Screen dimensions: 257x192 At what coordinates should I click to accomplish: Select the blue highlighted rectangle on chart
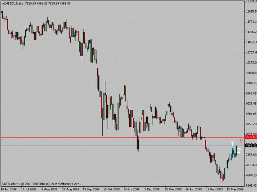[233, 152]
